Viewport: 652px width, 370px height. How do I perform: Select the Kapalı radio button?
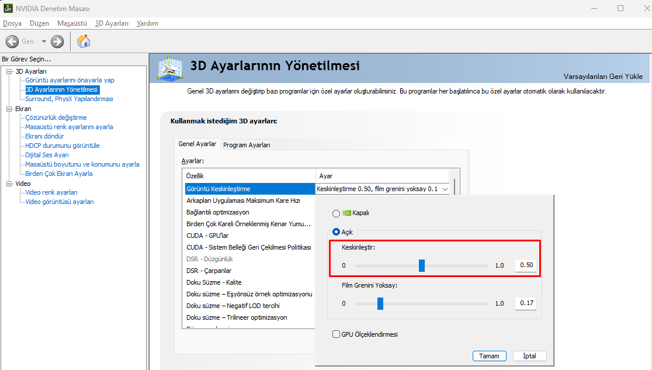coord(336,213)
